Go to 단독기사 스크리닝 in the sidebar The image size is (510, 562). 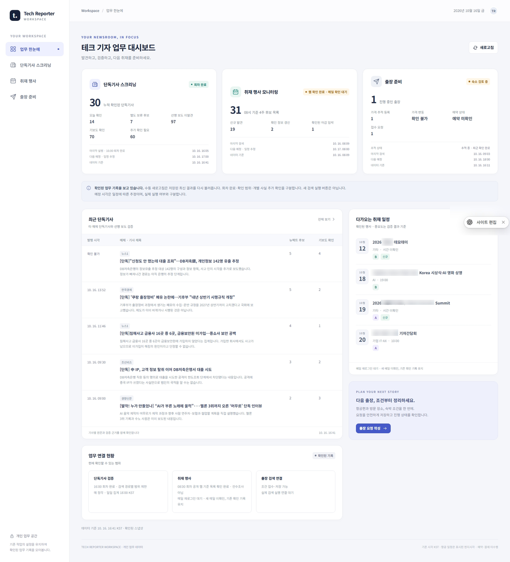(x=34, y=65)
